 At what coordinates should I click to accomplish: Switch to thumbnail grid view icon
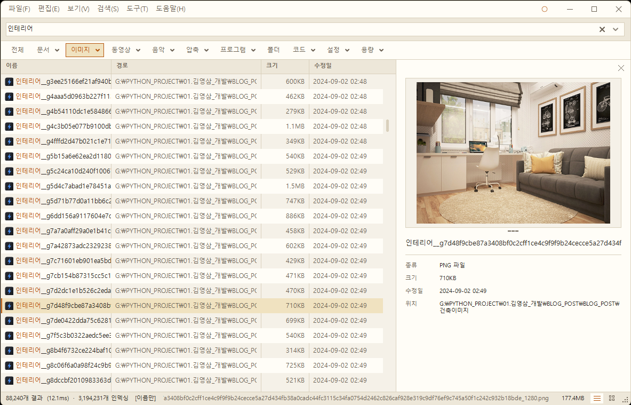pyautogui.click(x=612, y=398)
